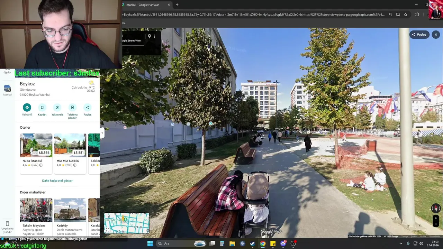443x249 pixels.
Task: Collapse the side panel with the arrow tab
Action: coord(102,132)
